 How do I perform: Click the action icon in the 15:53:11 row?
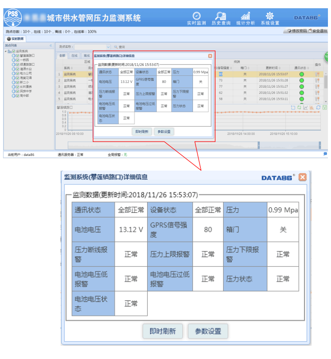[317, 99]
